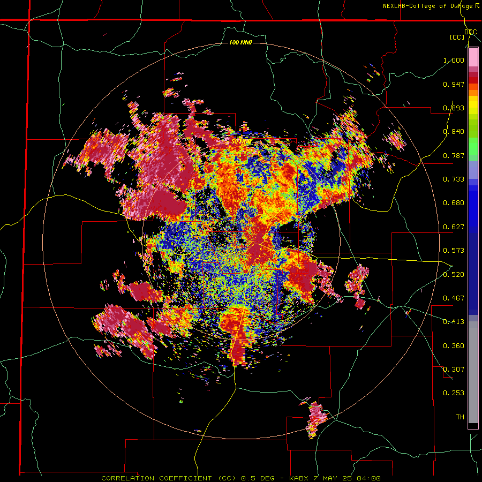Select the 0.840 legend value

point(454,132)
